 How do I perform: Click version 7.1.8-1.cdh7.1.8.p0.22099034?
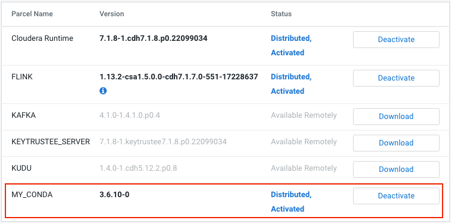click(153, 38)
